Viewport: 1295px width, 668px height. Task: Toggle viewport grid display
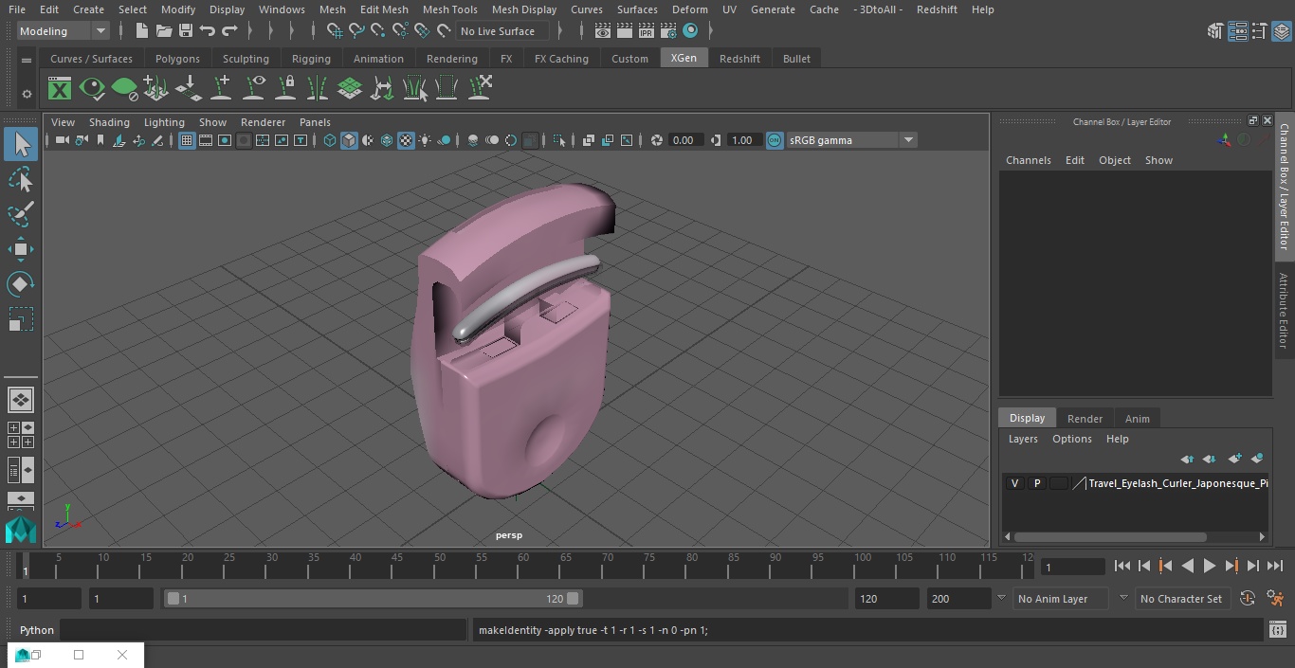click(187, 140)
